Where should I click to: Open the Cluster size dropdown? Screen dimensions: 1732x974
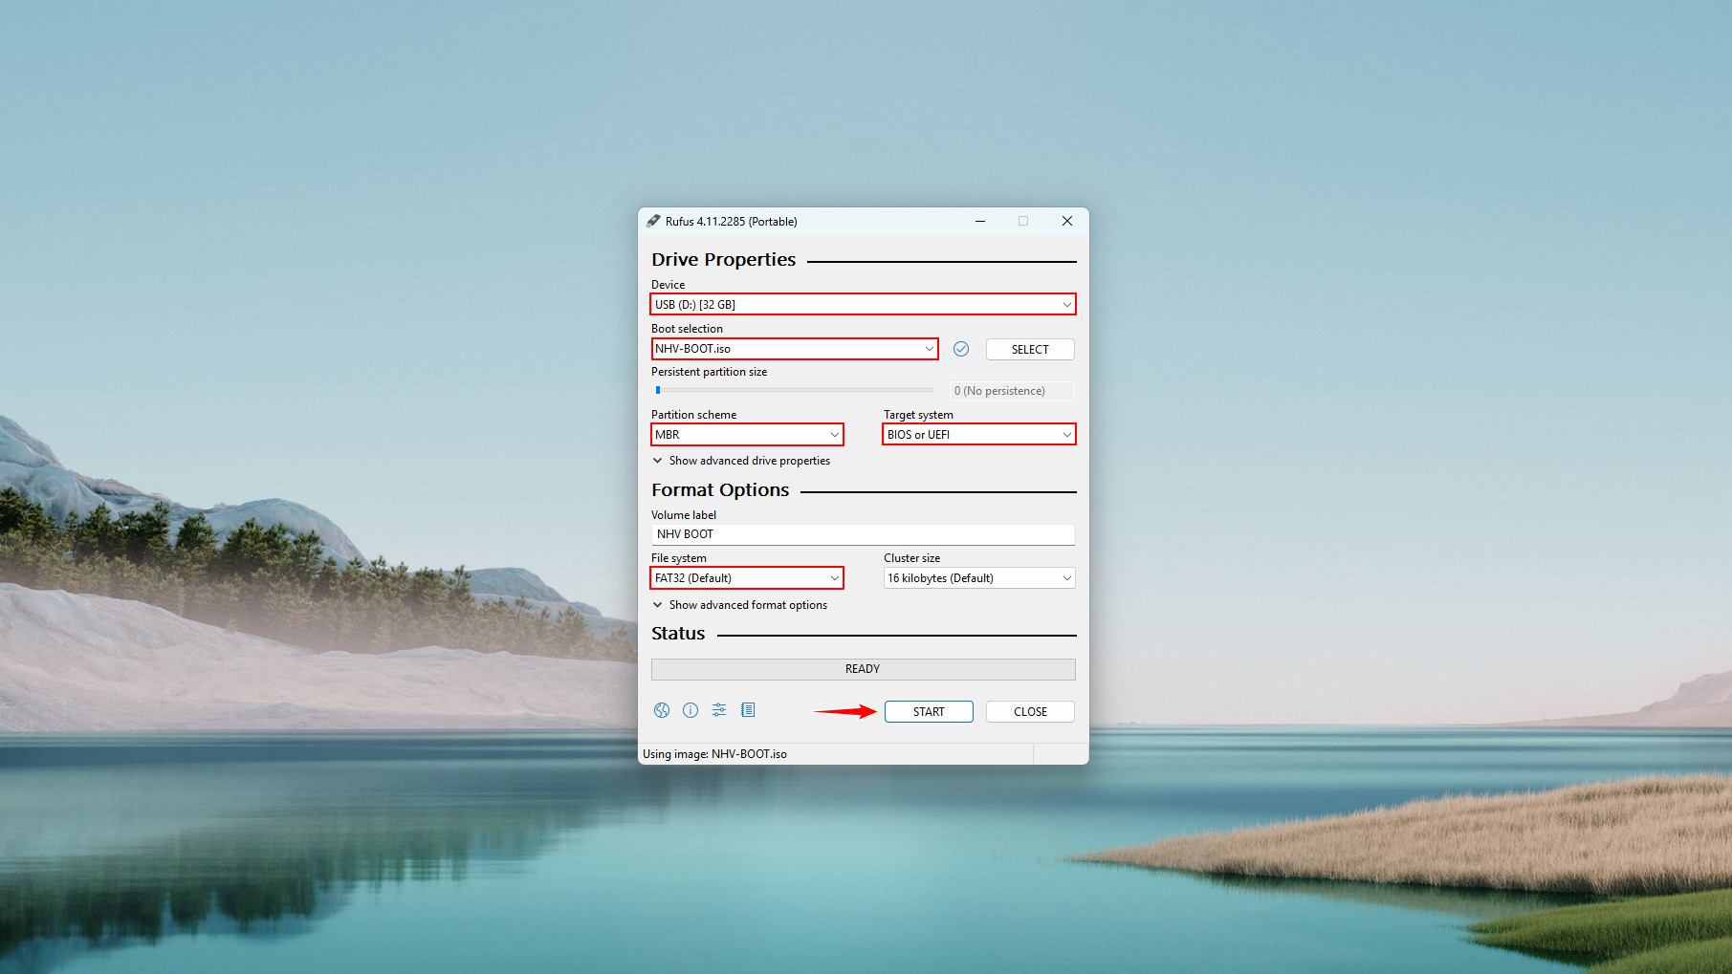click(978, 578)
